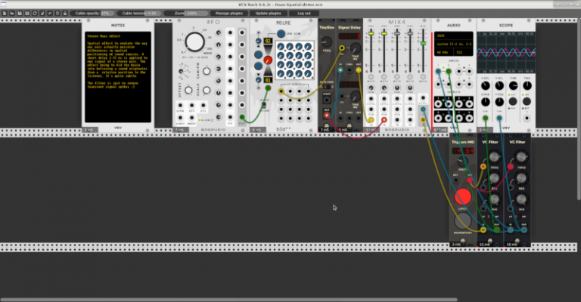Viewport: 581px width, 302px height.
Task: Click the Disconnect cables toolbar icon
Action: tap(42, 14)
